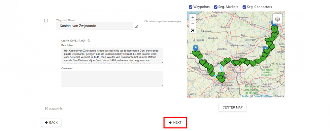Check the Kasteel van Zwijnaarde waypoint checkbox
The width and height of the screenshot is (330, 131).
[46, 21]
